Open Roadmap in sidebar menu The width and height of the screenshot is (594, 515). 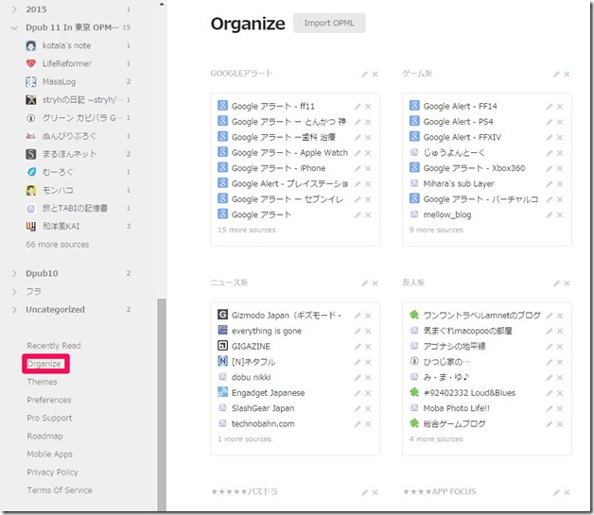point(44,436)
